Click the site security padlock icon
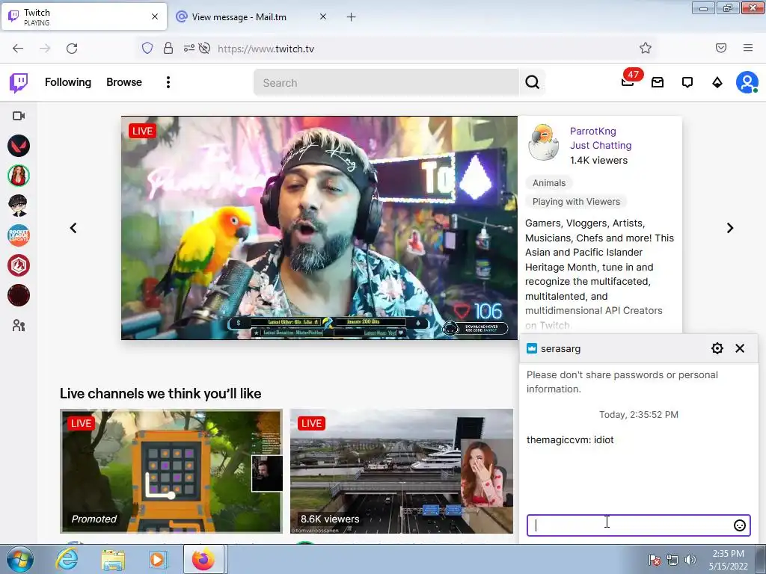This screenshot has width=766, height=574. pyautogui.click(x=168, y=48)
